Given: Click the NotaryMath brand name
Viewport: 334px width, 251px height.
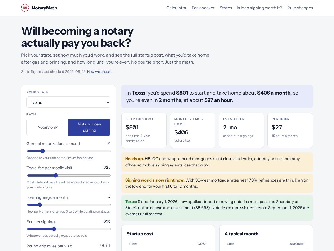Looking at the screenshot, I should tap(44, 8).
